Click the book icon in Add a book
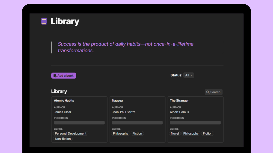The image size is (273, 153). 55,76
